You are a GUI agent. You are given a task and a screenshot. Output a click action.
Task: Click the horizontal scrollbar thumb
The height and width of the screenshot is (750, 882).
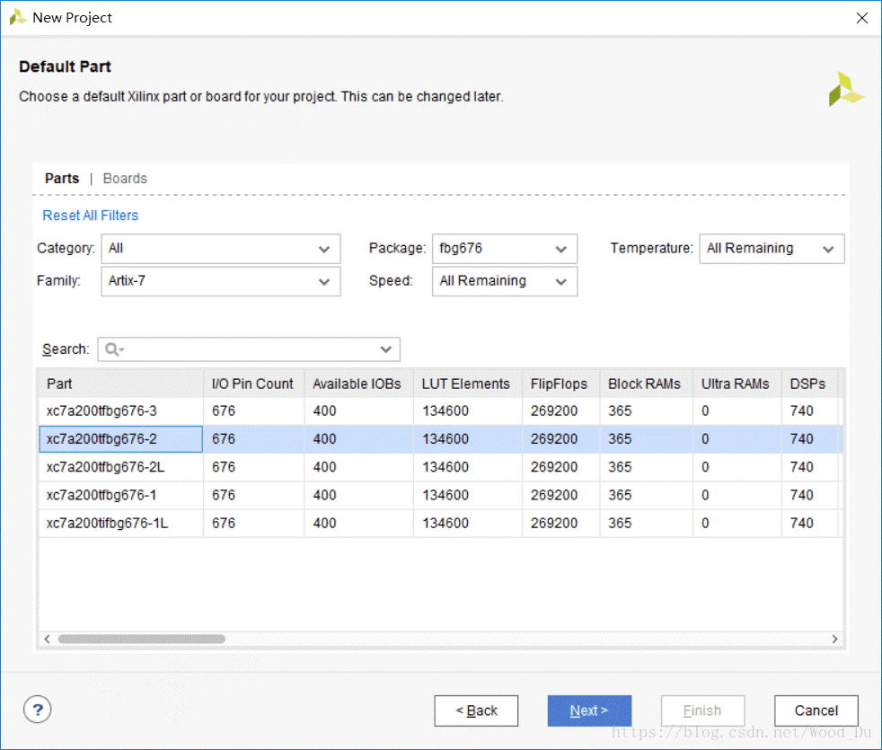tap(142, 640)
